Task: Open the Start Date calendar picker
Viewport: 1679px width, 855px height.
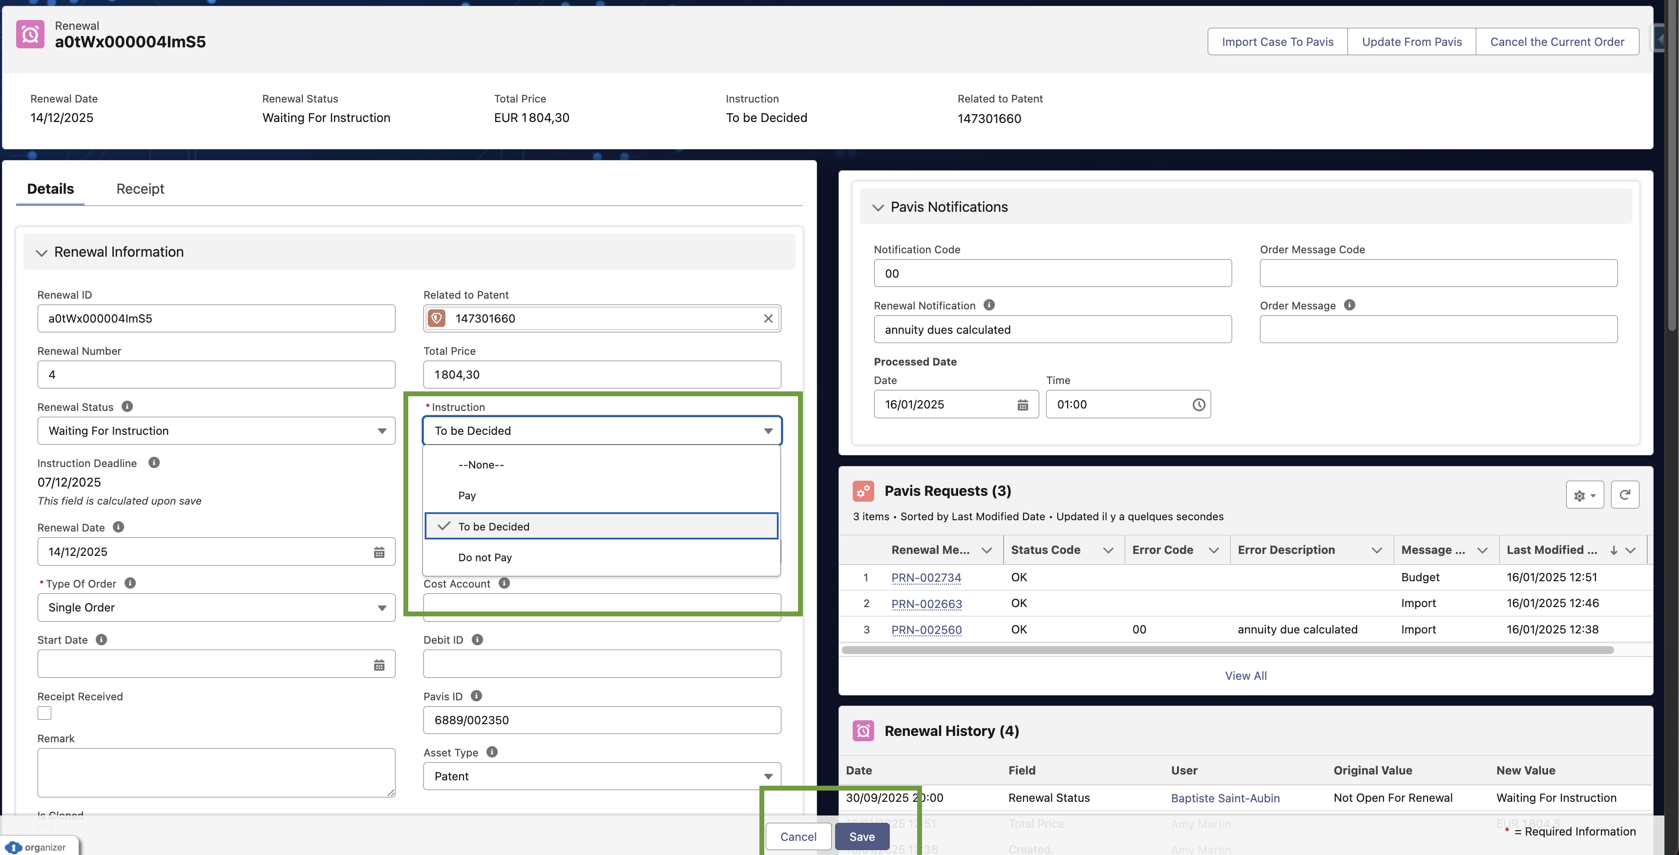Action: (x=378, y=665)
